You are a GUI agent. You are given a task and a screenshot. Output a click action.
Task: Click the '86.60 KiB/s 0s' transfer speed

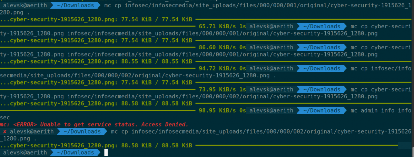[x=223, y=47]
